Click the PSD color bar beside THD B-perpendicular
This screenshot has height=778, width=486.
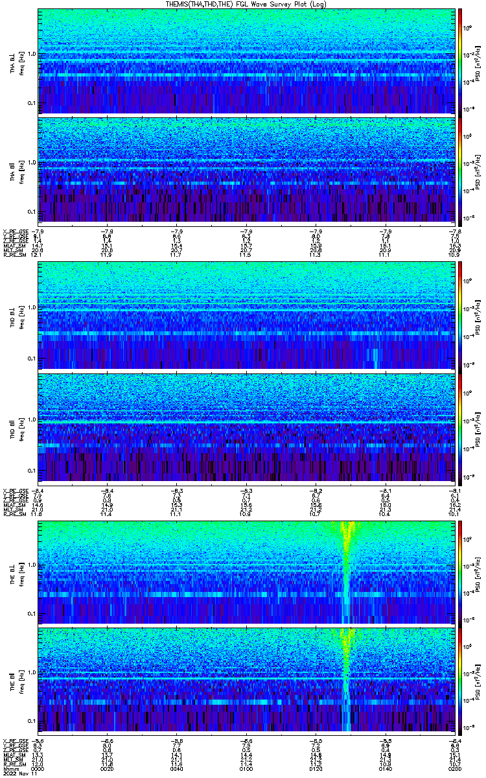[x=460, y=315]
